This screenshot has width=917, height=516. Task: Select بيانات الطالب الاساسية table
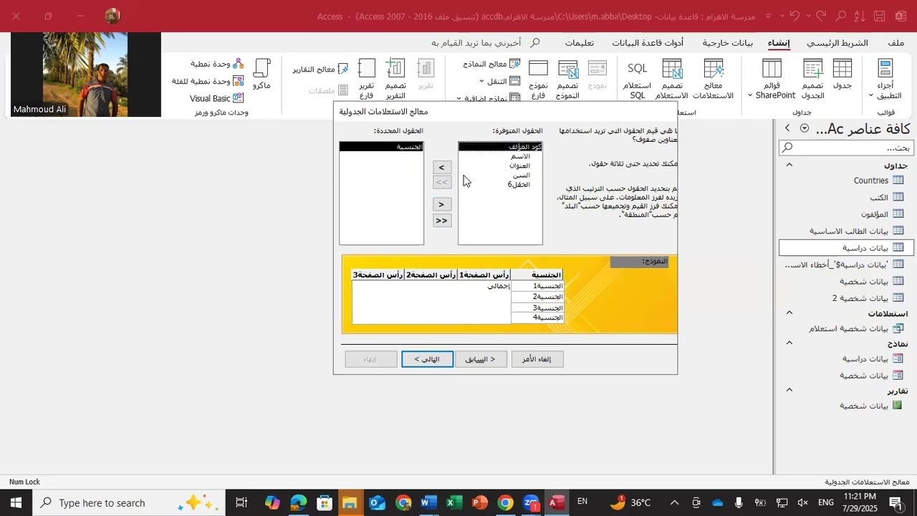(846, 231)
